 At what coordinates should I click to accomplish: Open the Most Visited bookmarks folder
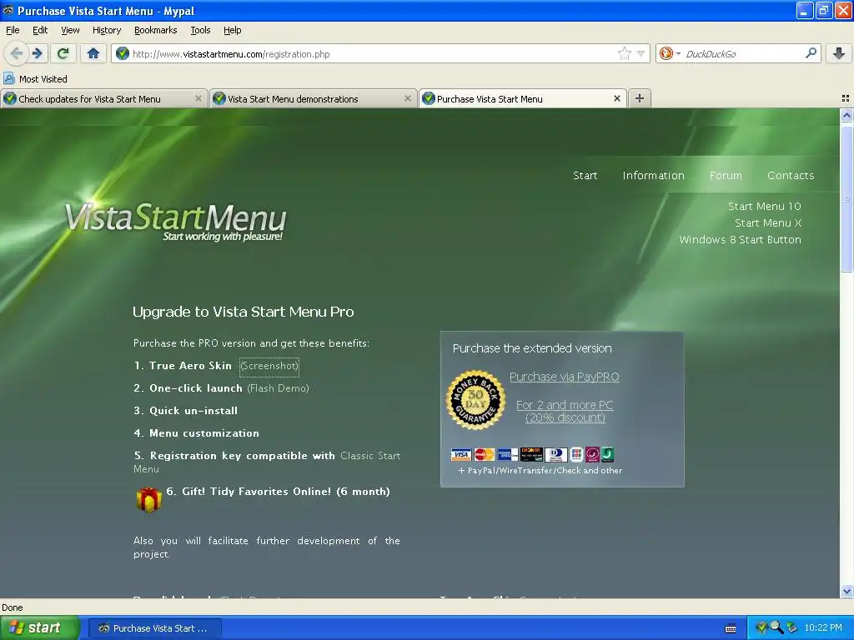35,79
